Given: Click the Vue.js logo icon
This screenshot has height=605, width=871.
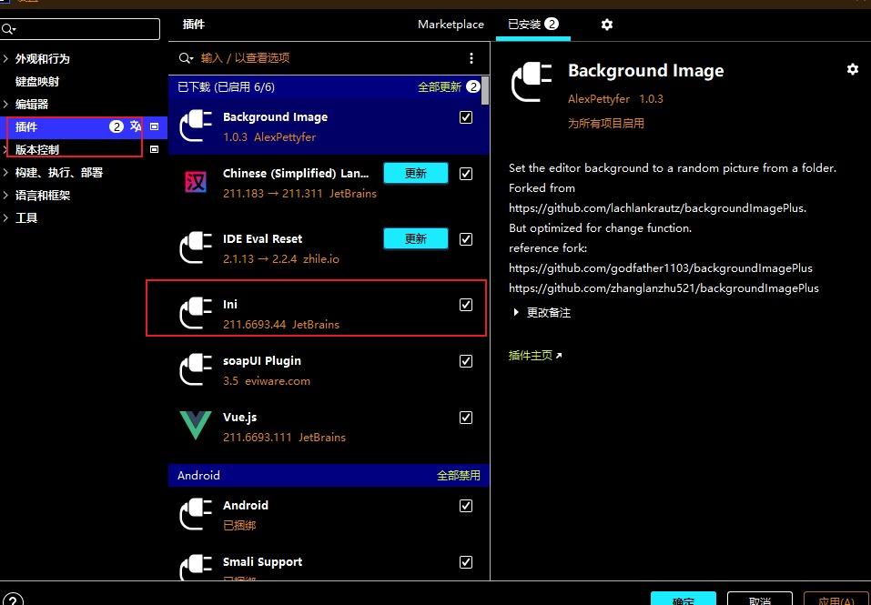Looking at the screenshot, I should pyautogui.click(x=196, y=426).
